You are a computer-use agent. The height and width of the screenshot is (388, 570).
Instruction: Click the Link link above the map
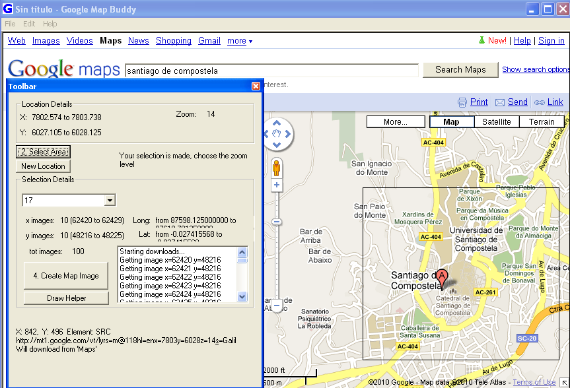coord(555,102)
